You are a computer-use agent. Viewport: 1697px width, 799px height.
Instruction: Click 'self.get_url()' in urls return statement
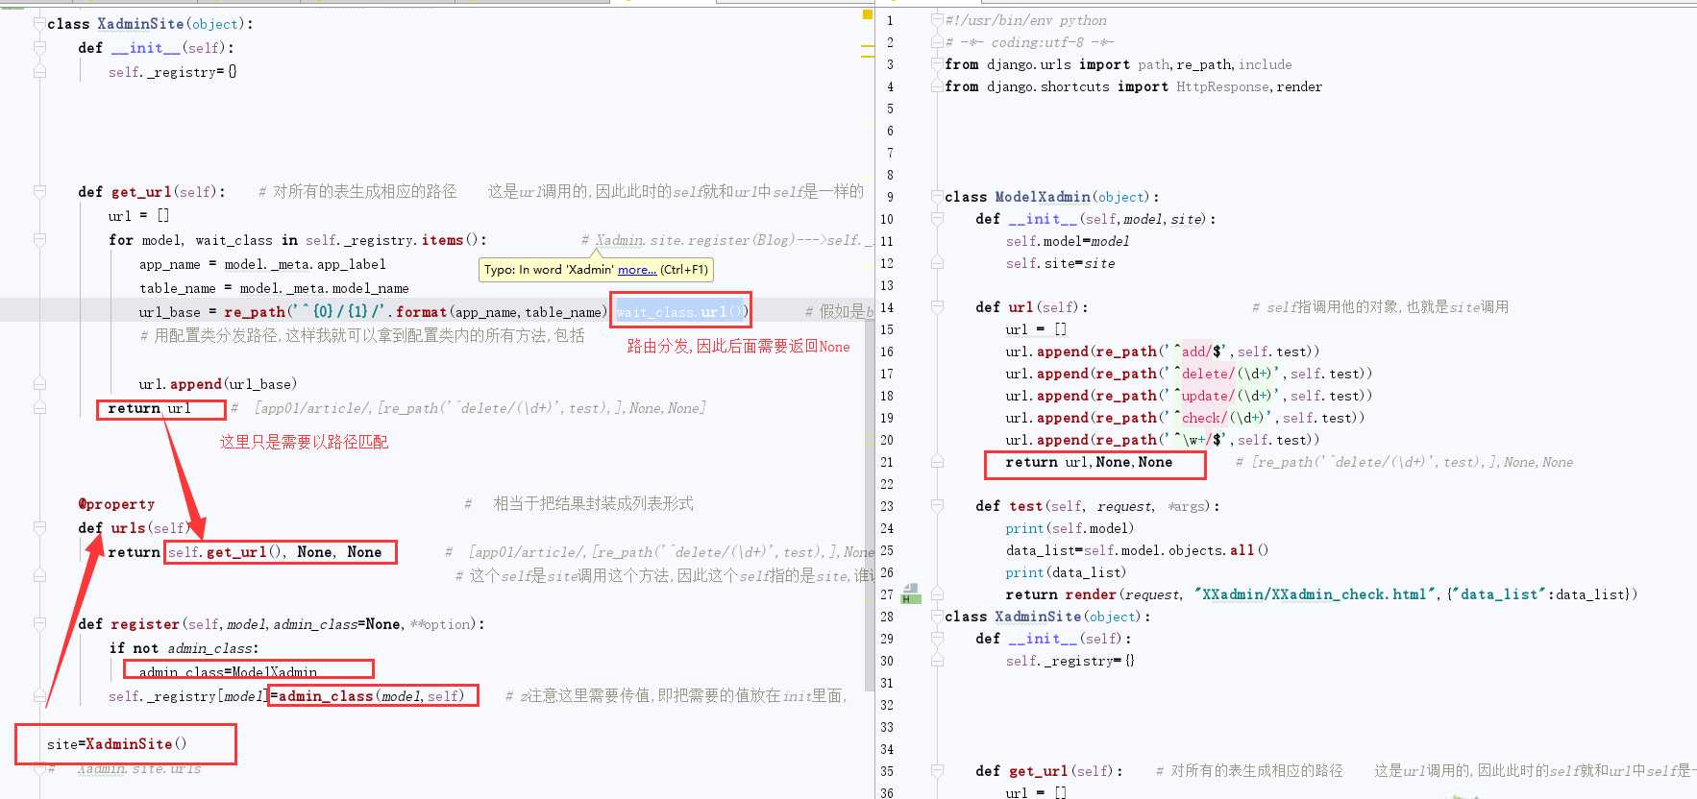[x=228, y=552]
